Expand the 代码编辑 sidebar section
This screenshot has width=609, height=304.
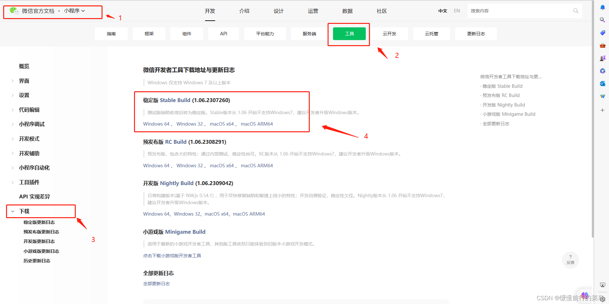(13, 110)
